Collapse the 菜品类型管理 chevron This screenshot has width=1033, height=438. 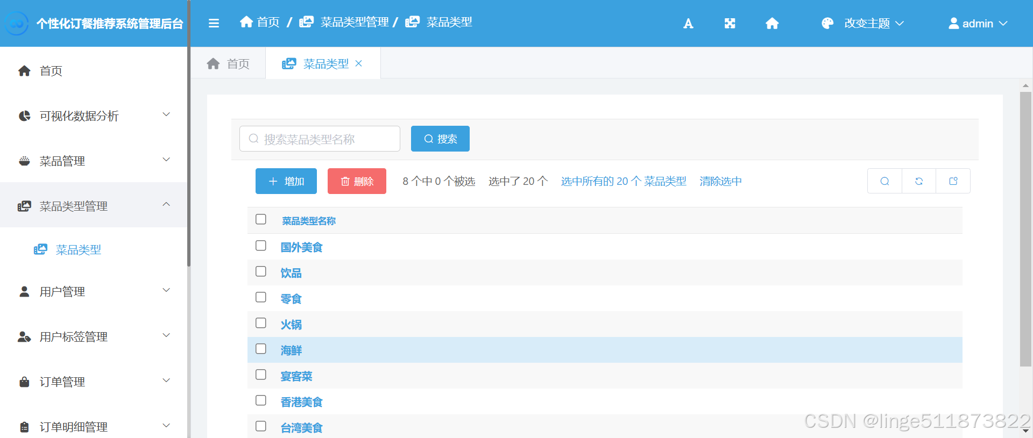(x=166, y=204)
